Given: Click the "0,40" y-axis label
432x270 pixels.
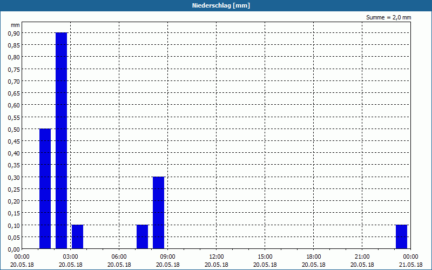Looking at the screenshot, I should pyautogui.click(x=14, y=153).
